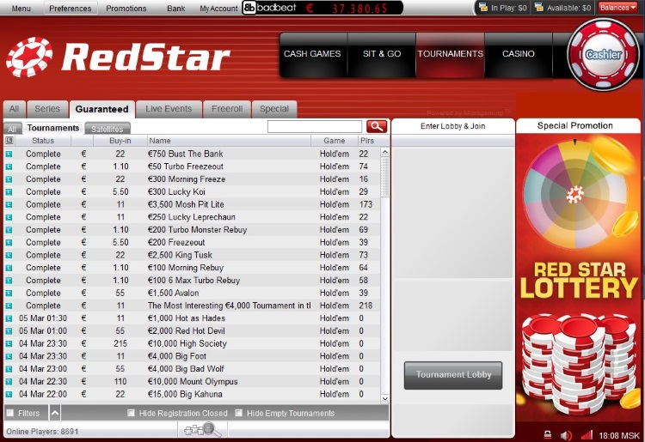Click the row icon for €50 Turbo Freezeout
This screenshot has width=645, height=442.
(x=9, y=167)
